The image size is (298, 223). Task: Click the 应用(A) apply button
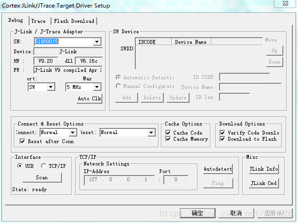coord(274,213)
